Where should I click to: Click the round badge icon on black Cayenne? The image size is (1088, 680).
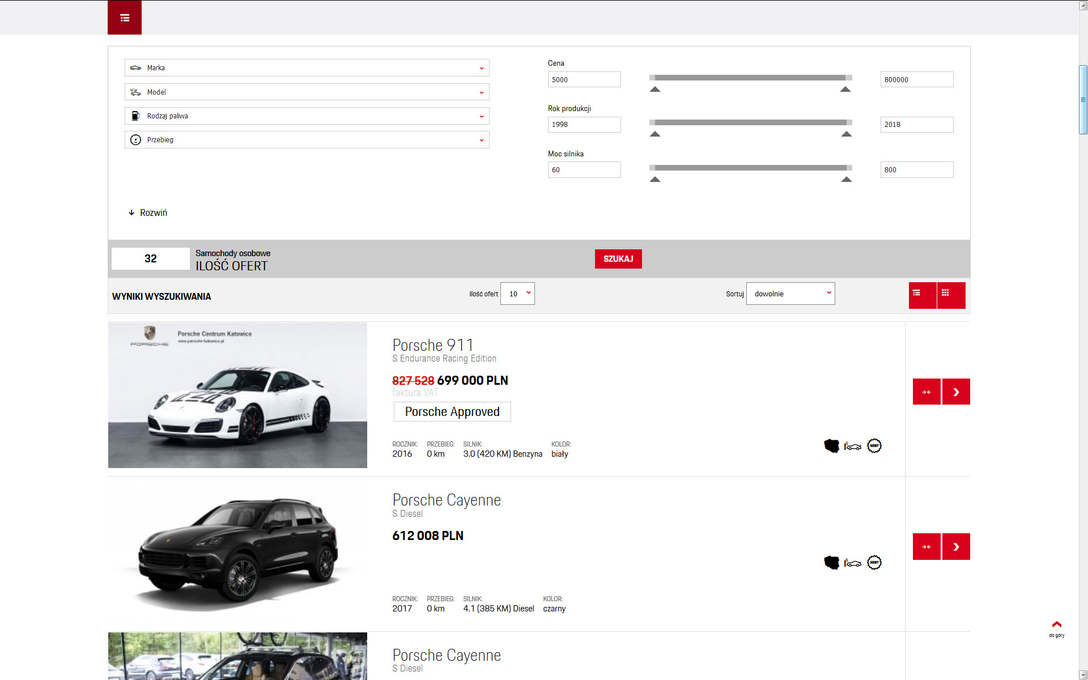click(x=874, y=563)
